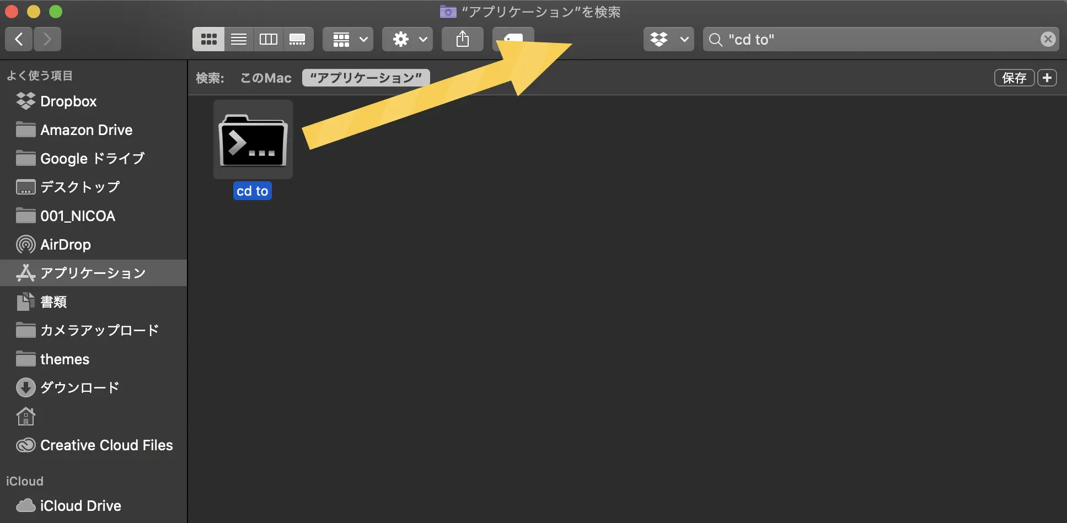
Task: Close the Finder window with red button
Action: [x=12, y=12]
